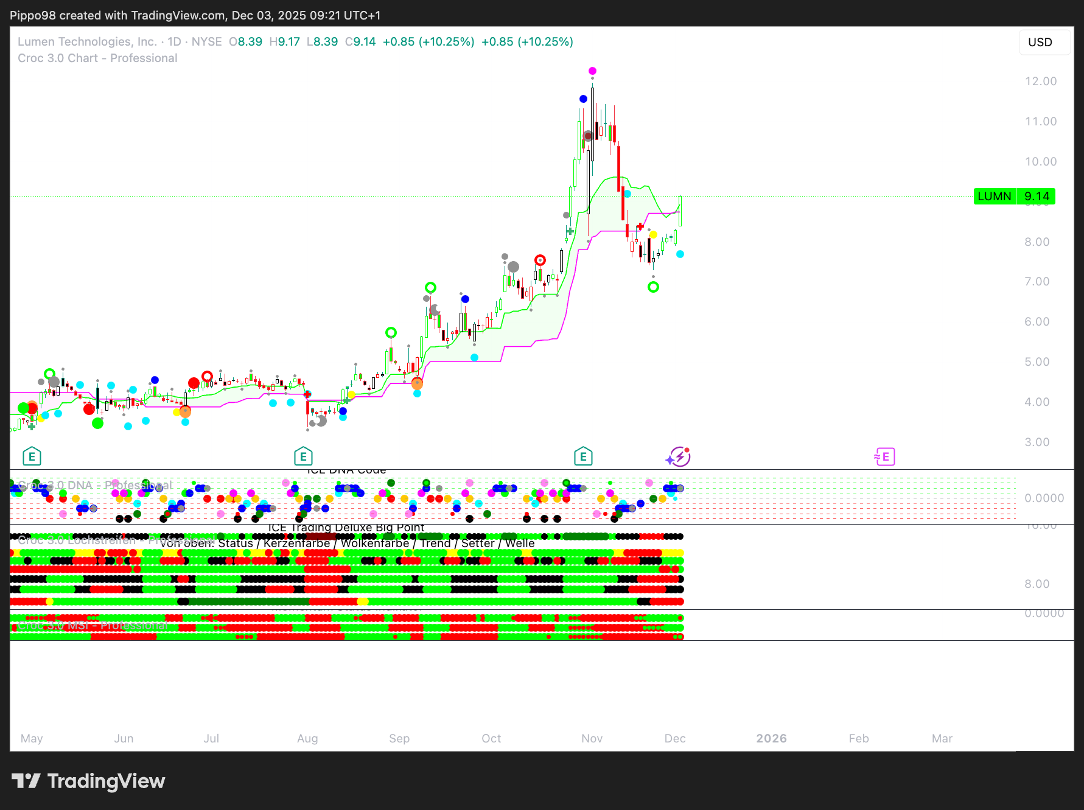Select the Croc 3.0 MSI - Professional label
Image resolution: width=1084 pixels, height=810 pixels.
tap(93, 626)
